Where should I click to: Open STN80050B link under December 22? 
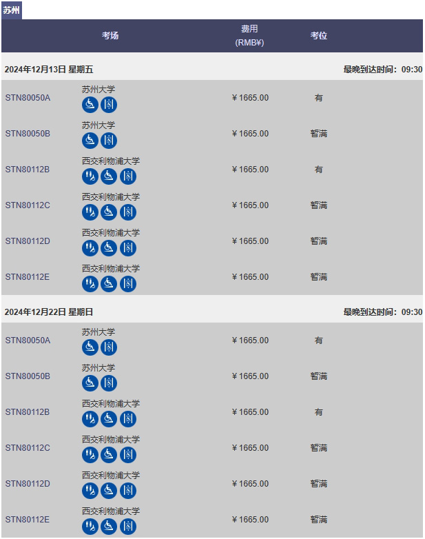tap(28, 376)
